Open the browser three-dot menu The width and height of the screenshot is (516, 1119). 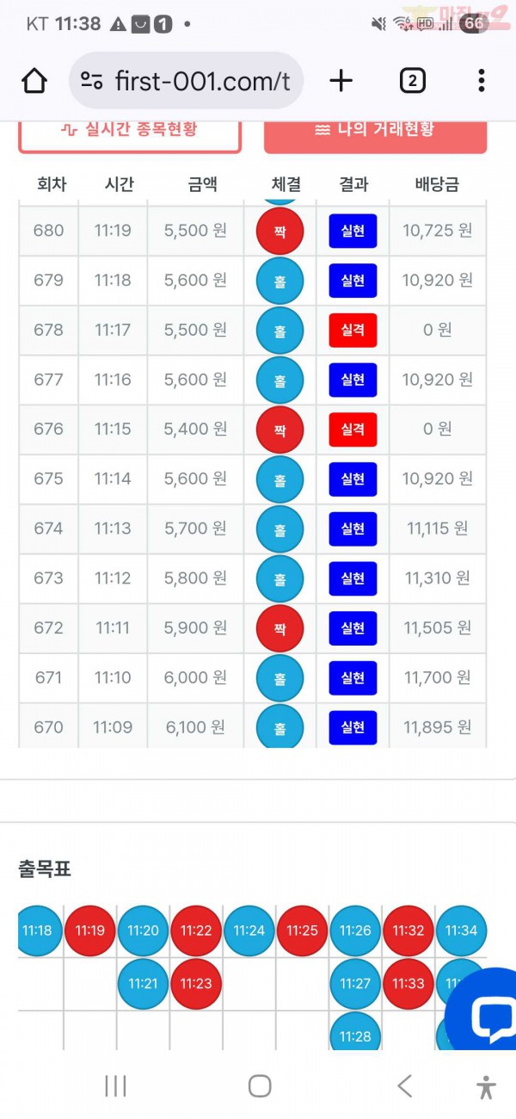(x=482, y=81)
